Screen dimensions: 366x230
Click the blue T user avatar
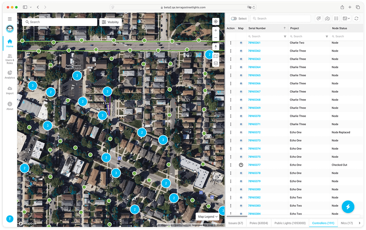click(10, 219)
